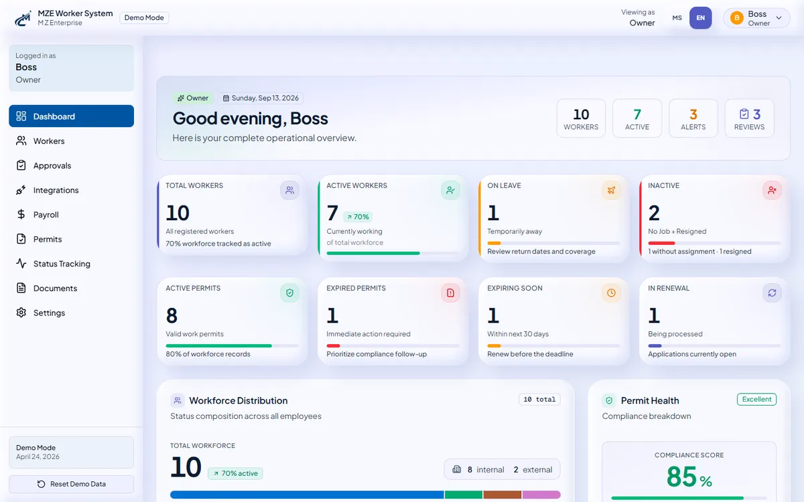
Task: Switch language to MS
Action: point(677,18)
